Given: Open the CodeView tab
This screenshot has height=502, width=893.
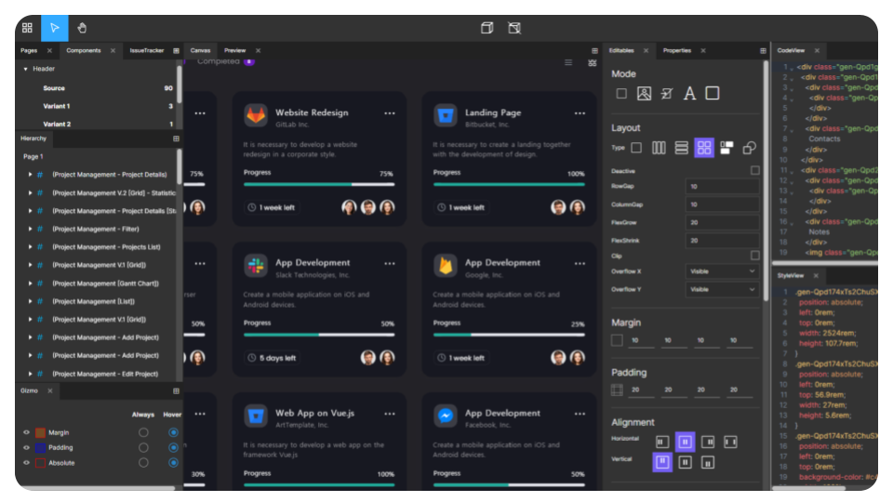Looking at the screenshot, I should click(791, 50).
